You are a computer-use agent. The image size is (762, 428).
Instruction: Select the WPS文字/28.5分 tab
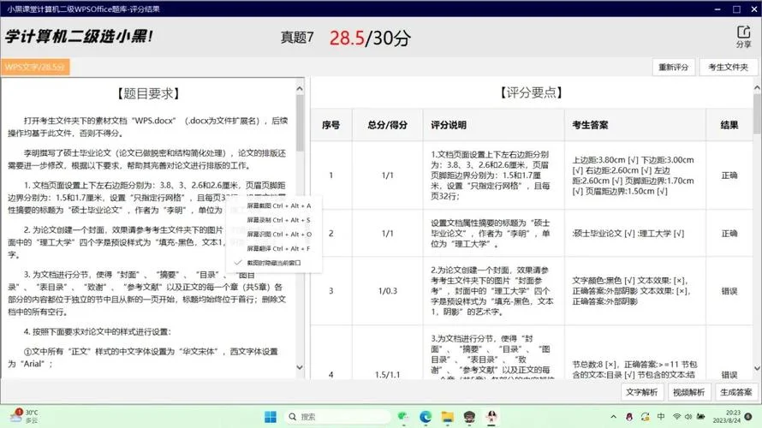(35, 67)
